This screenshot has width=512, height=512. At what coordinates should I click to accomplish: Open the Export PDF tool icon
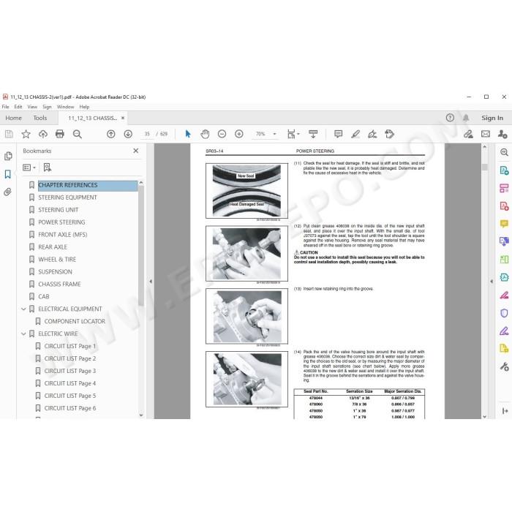tap(504, 170)
